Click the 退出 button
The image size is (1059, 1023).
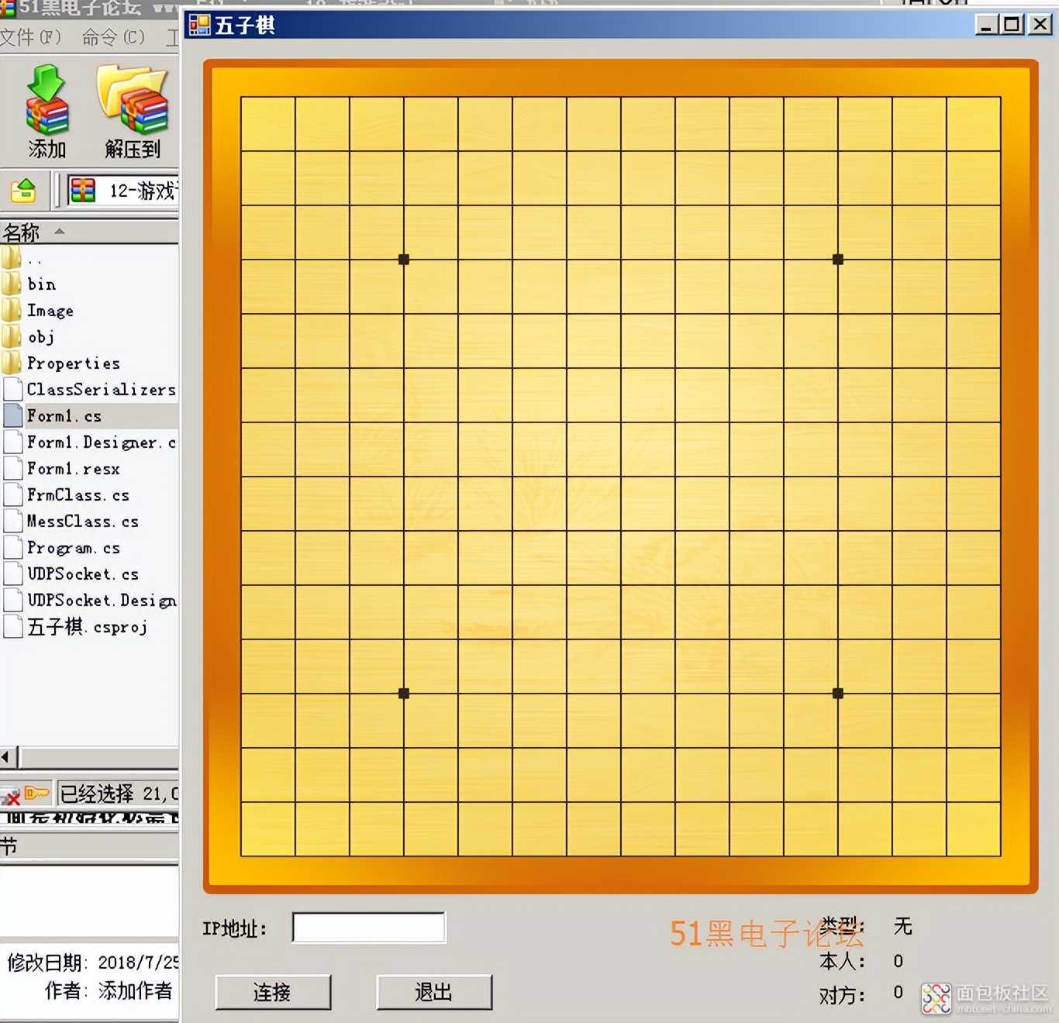pyautogui.click(x=434, y=992)
